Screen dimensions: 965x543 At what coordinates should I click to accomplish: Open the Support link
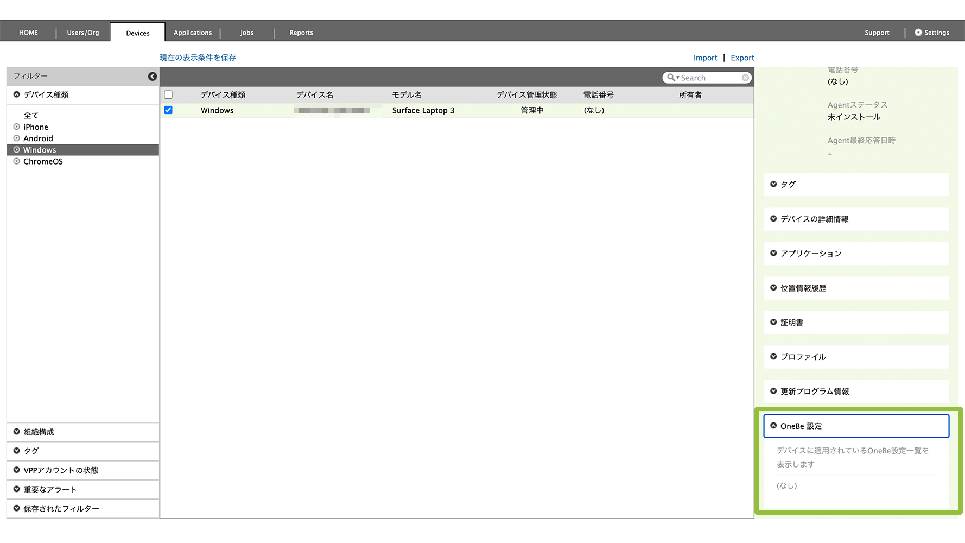coord(877,33)
